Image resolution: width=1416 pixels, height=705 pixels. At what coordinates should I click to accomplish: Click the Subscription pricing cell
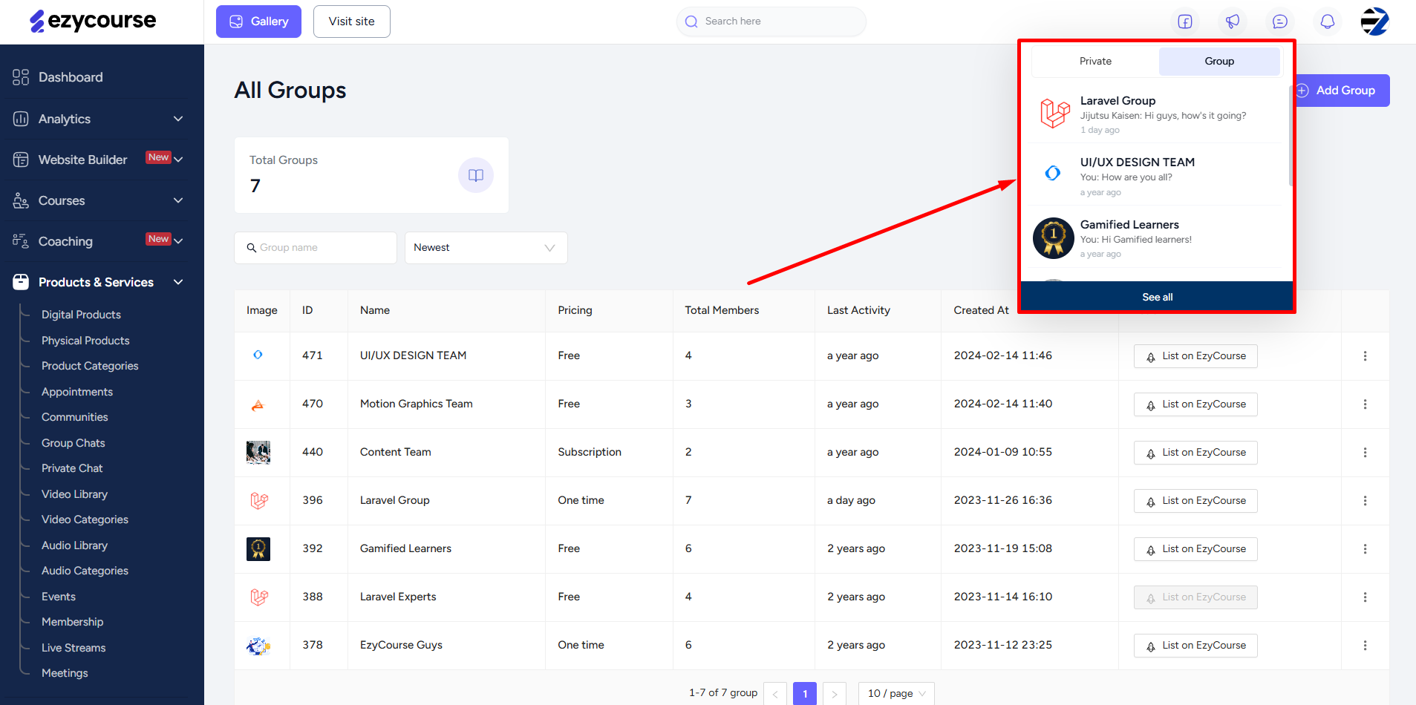click(590, 452)
